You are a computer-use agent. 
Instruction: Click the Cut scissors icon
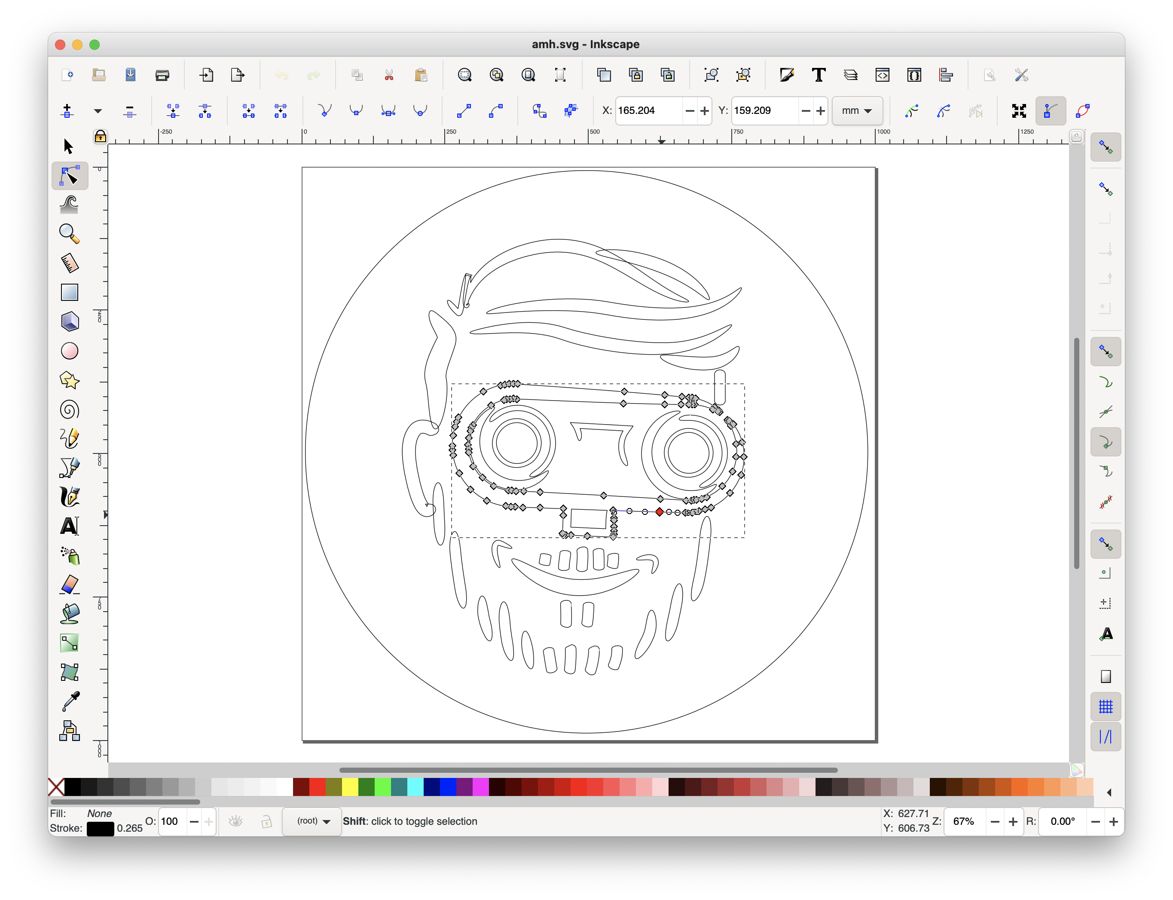point(389,75)
